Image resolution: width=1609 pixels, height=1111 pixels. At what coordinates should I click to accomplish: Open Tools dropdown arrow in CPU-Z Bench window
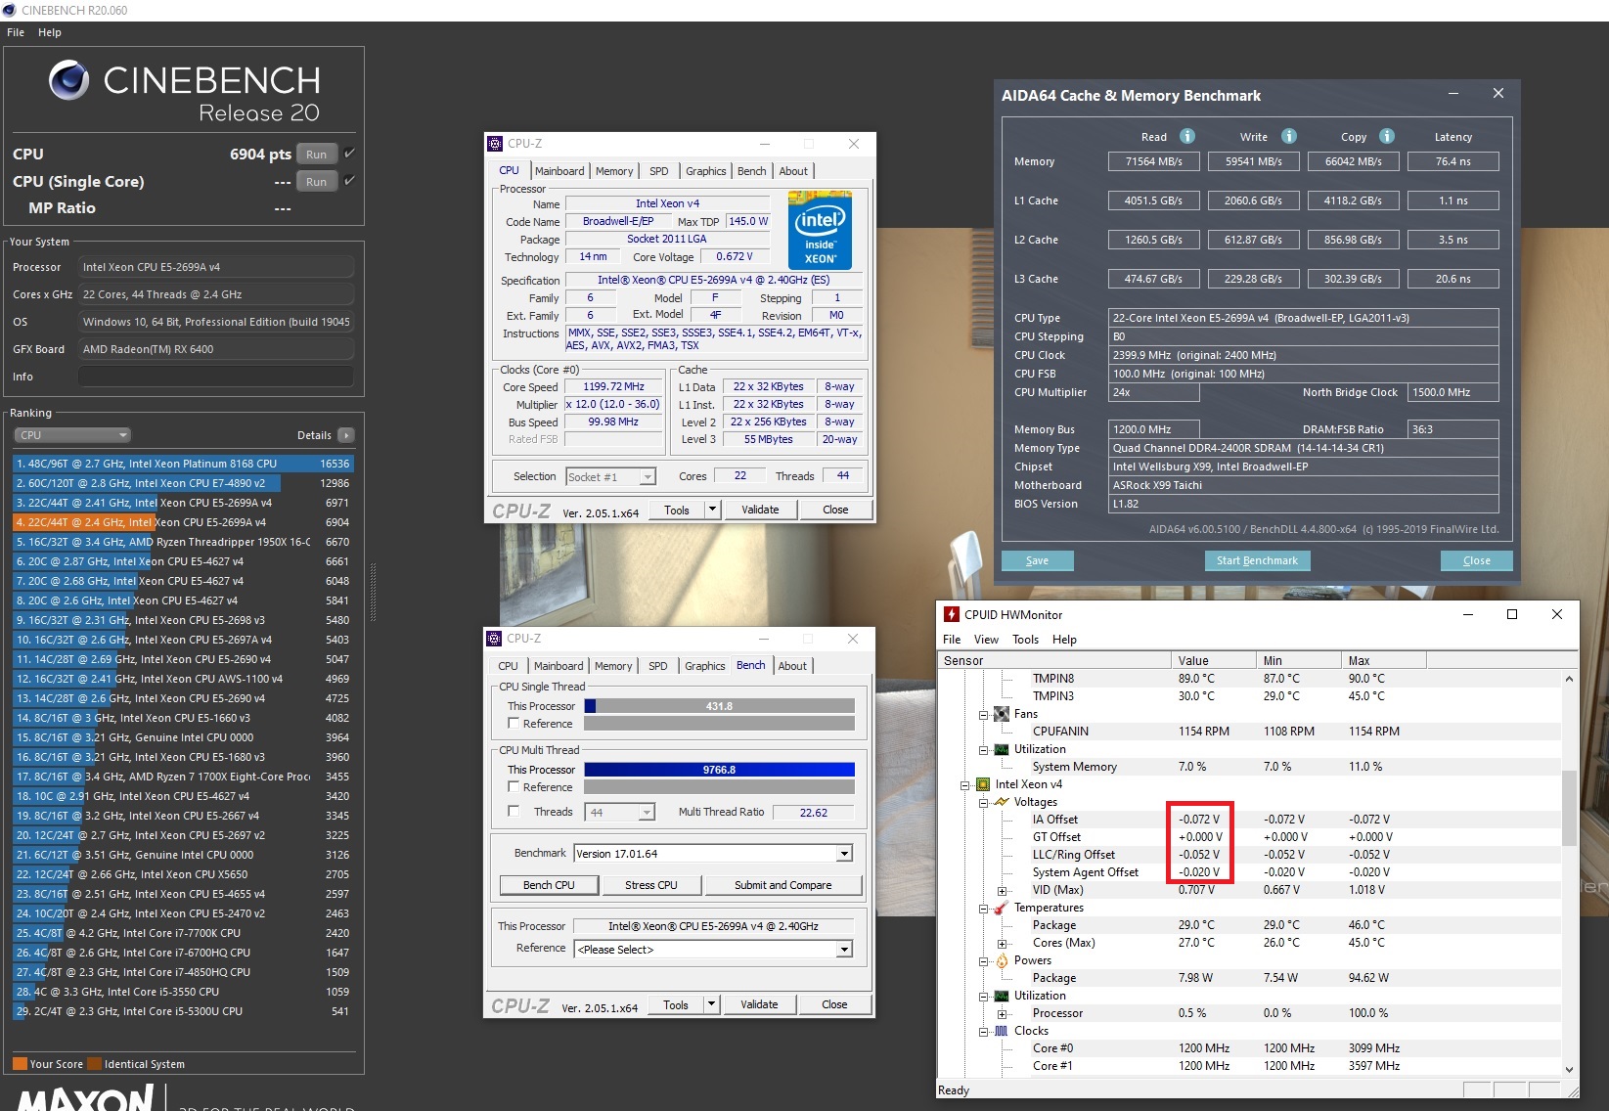click(x=712, y=1004)
